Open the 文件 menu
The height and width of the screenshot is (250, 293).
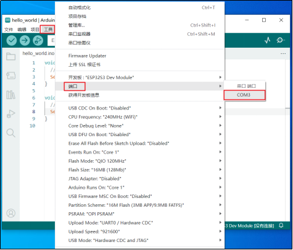point(9,30)
